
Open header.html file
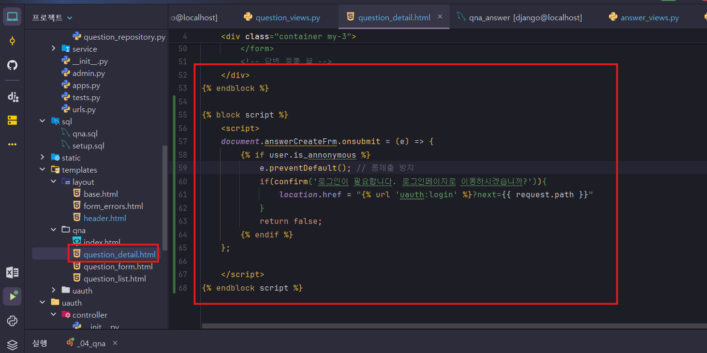[99, 218]
